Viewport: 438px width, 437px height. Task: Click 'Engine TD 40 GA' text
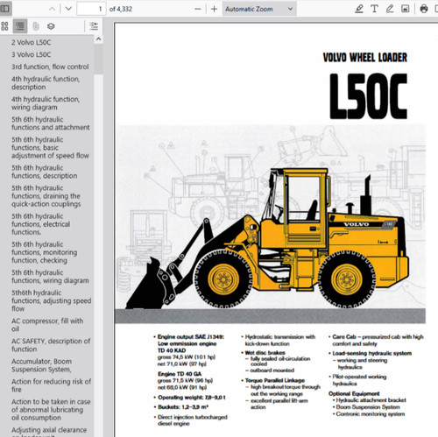(180, 374)
